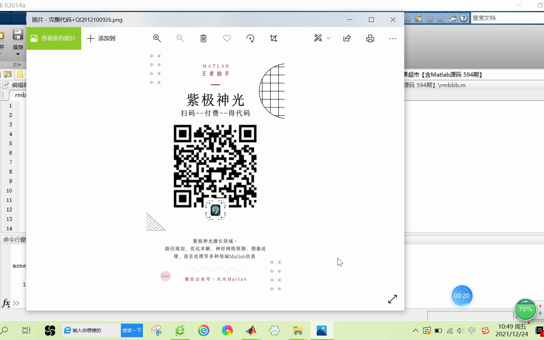Open Task View on the taskbar
Viewport: 544px width, 340px height.
click(x=26, y=331)
